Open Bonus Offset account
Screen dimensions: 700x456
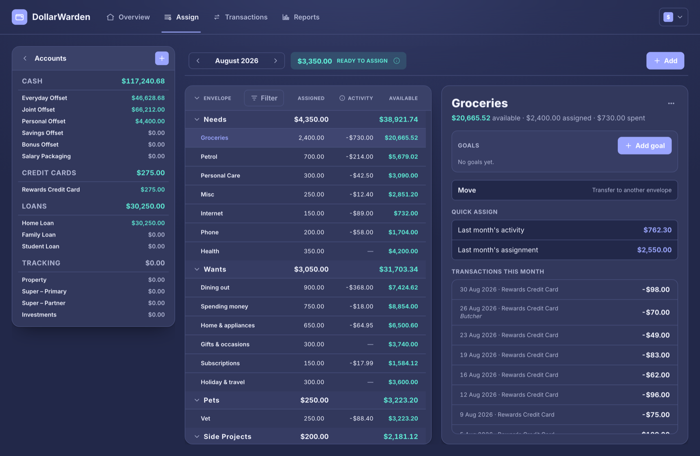point(93,145)
